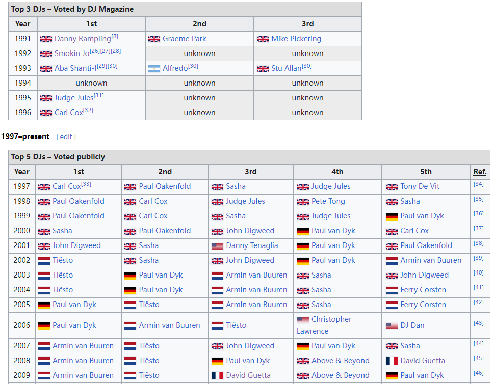Open the Danny Rampling link in 1991 row

pos(83,39)
